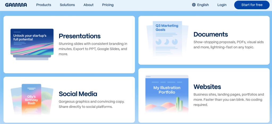Select the Presentations card description text
The image size is (272, 124).
(x=93, y=49)
